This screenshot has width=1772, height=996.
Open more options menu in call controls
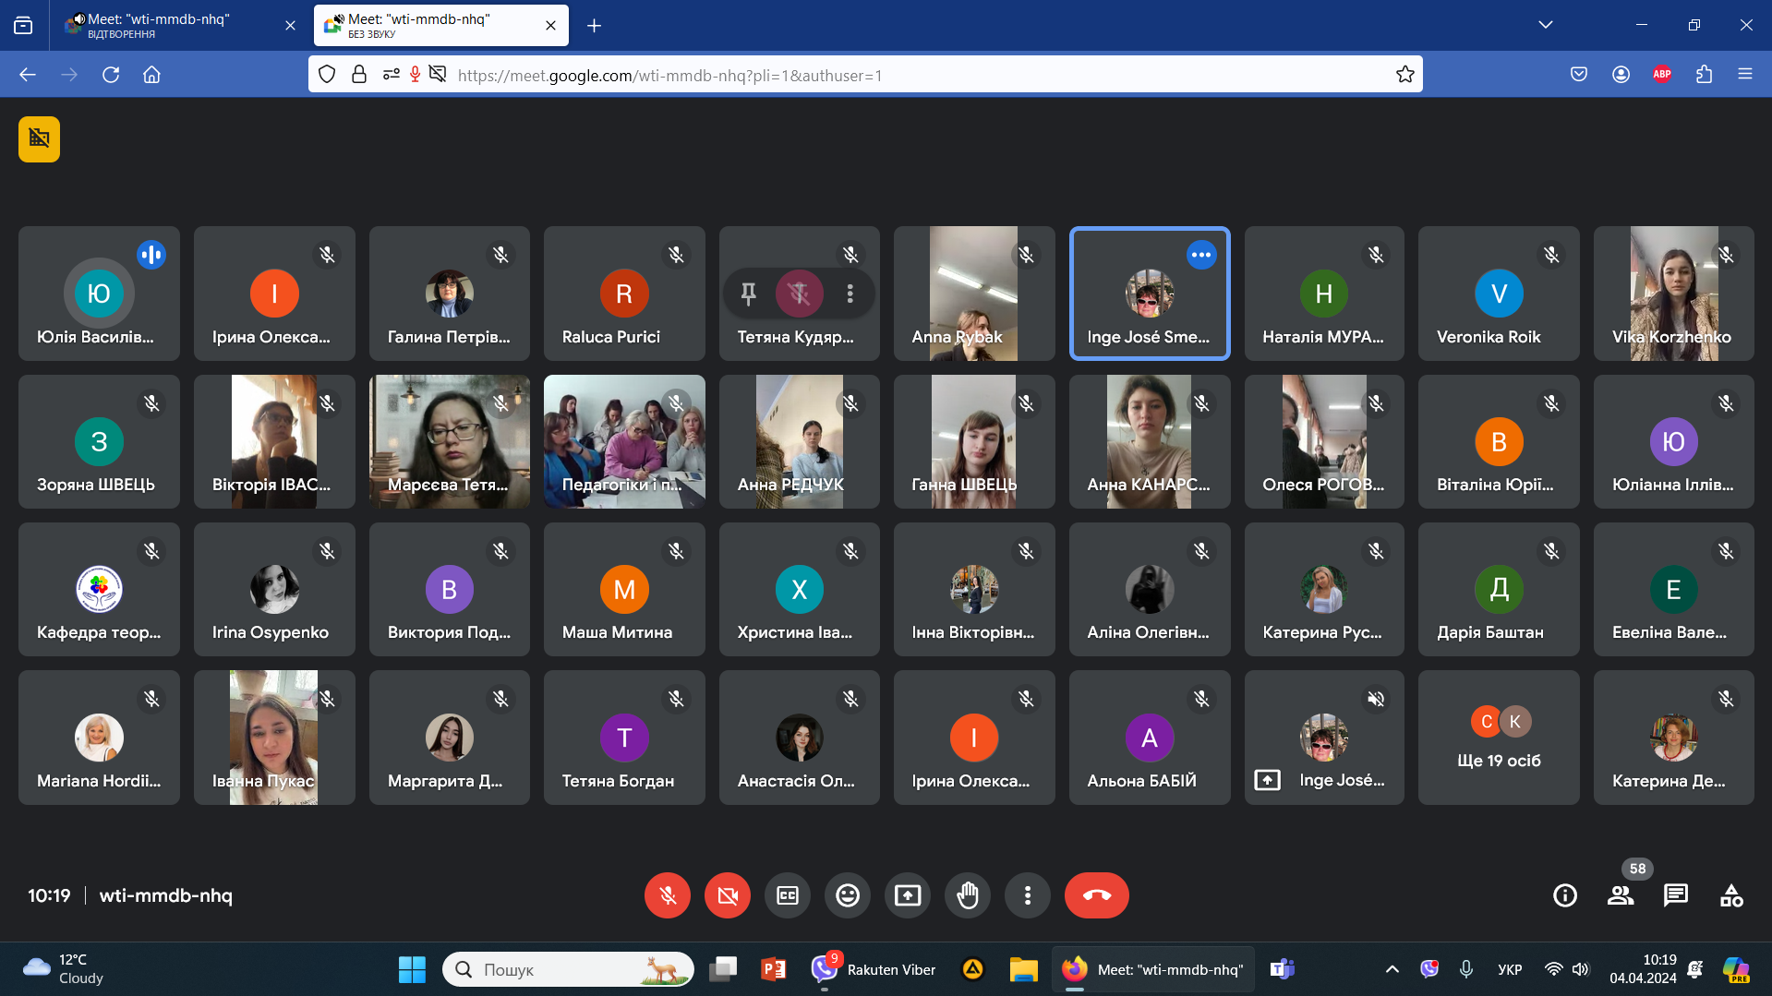1028,895
